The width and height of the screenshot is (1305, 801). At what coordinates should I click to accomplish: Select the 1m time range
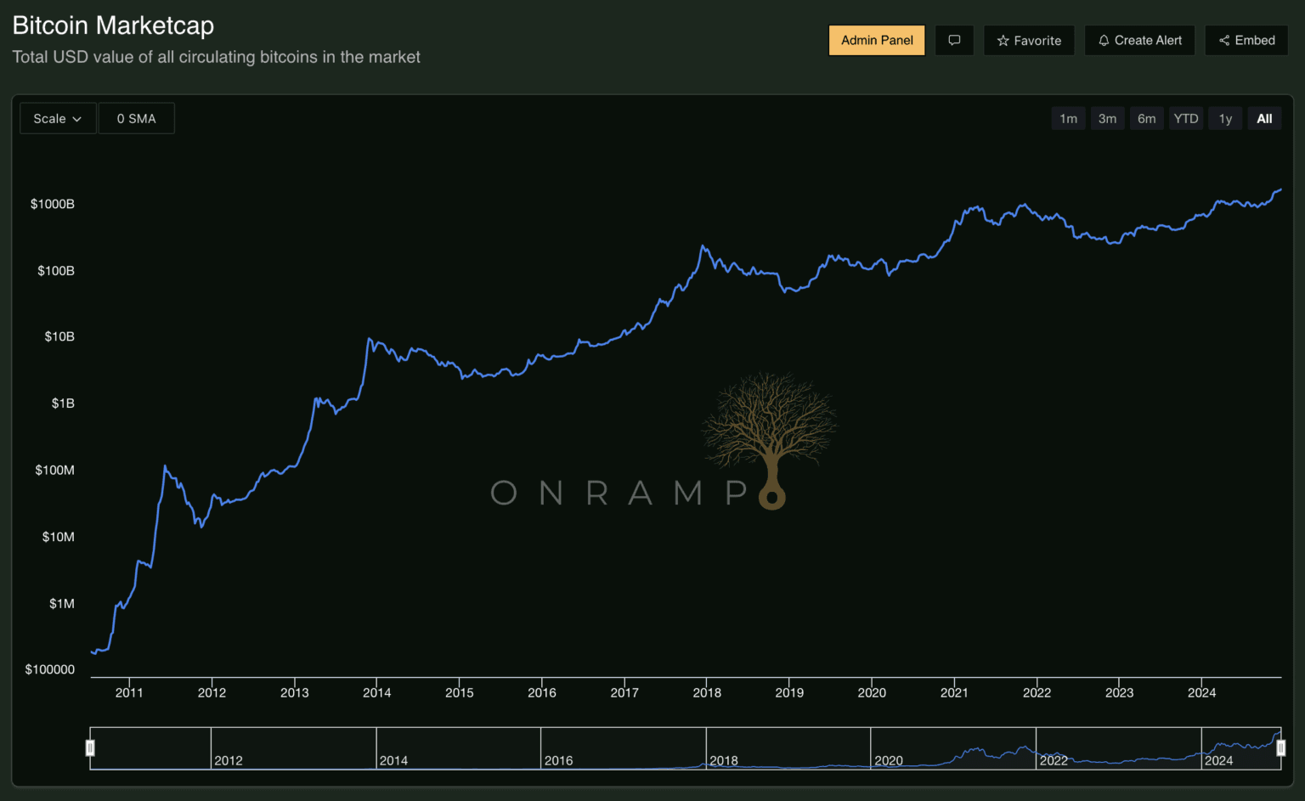(1068, 119)
